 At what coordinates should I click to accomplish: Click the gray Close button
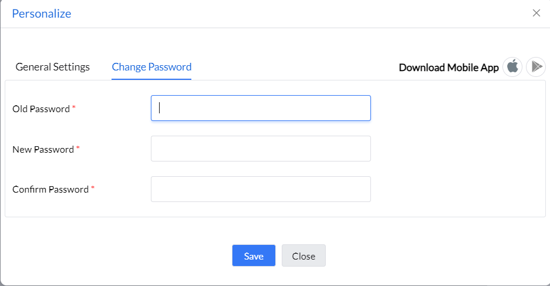point(303,255)
